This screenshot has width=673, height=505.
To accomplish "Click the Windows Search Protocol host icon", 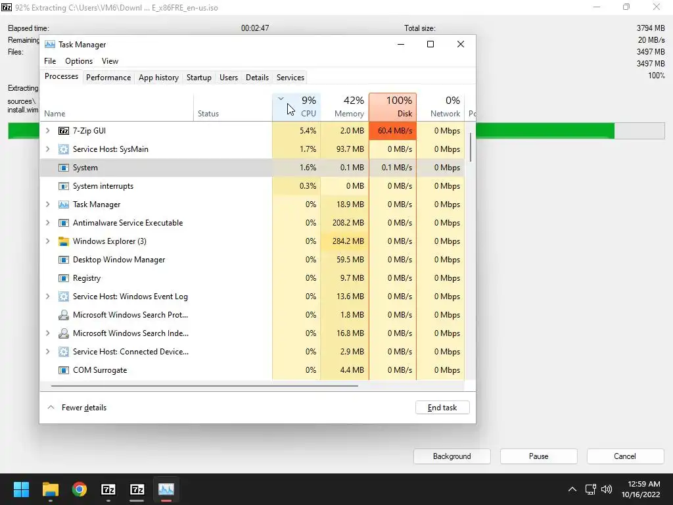I will pyautogui.click(x=64, y=315).
